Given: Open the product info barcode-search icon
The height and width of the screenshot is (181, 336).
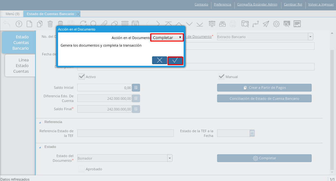Looking at the screenshot, I should [x=287, y=24].
